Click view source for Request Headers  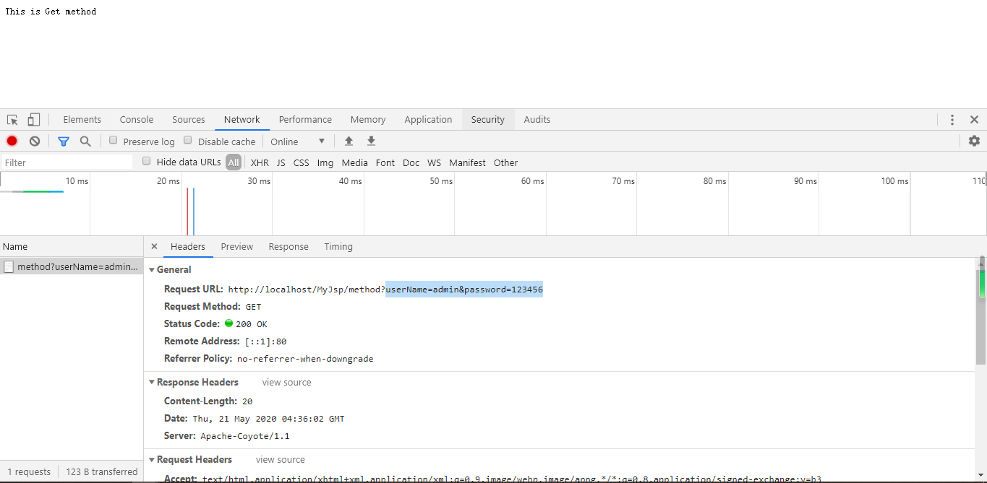point(281,460)
